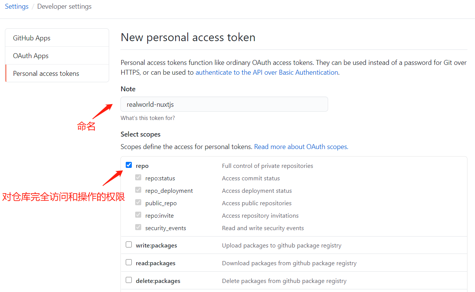475x292 pixels.
Task: Uncheck the repo scope checkbox
Action: click(x=129, y=165)
